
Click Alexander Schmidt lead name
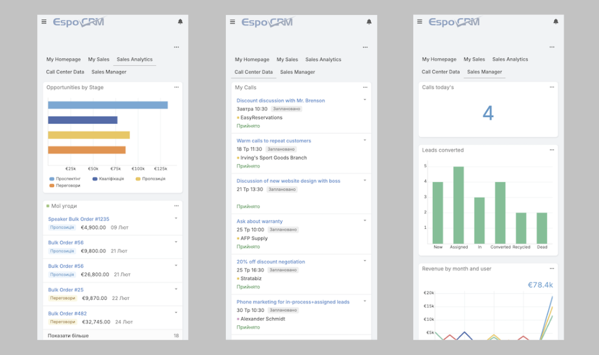[263, 319]
